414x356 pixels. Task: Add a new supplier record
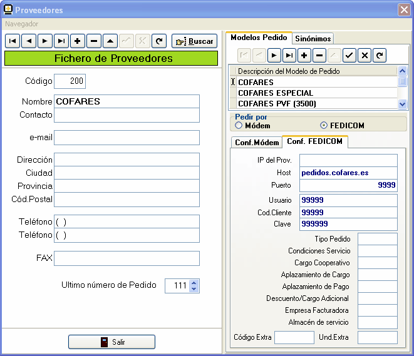tap(78, 41)
